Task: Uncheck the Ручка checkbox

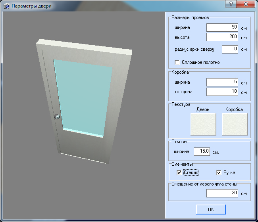Action: (219, 172)
